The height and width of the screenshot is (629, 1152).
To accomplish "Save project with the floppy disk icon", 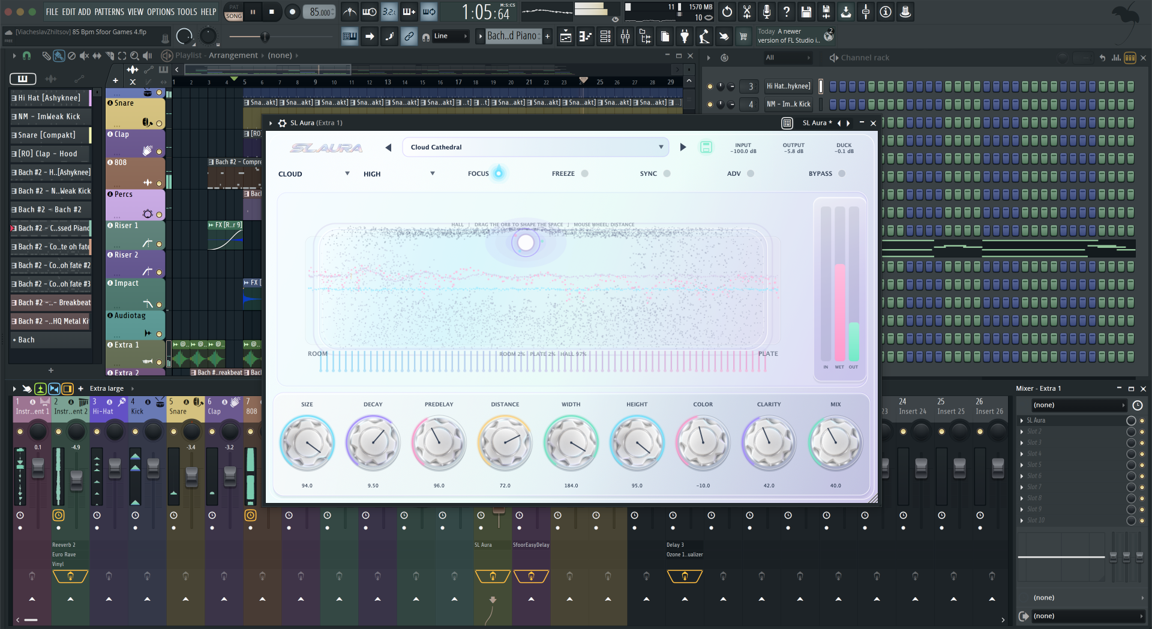I will [x=806, y=11].
